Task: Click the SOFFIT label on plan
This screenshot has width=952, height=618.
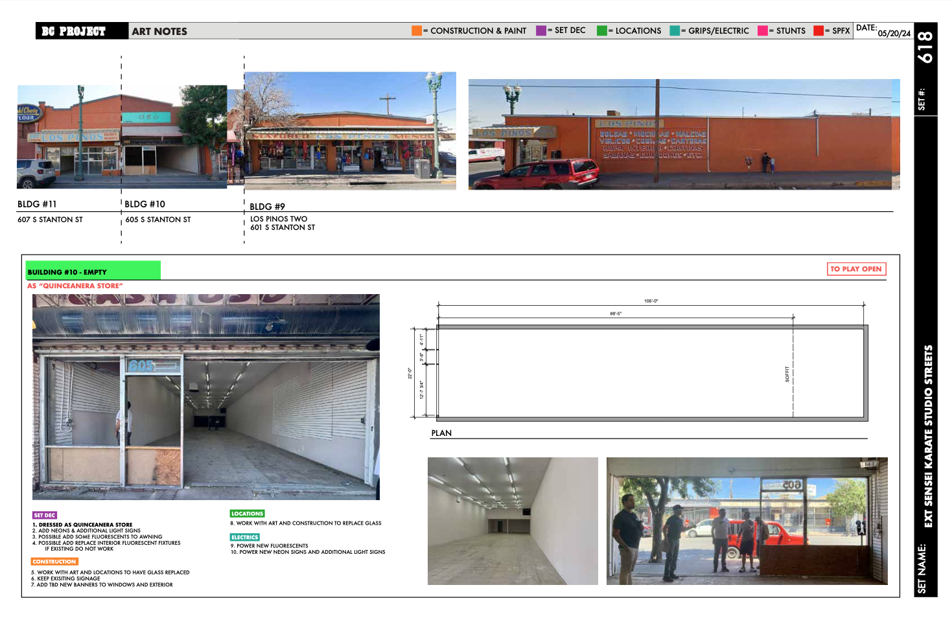Action: tap(787, 374)
